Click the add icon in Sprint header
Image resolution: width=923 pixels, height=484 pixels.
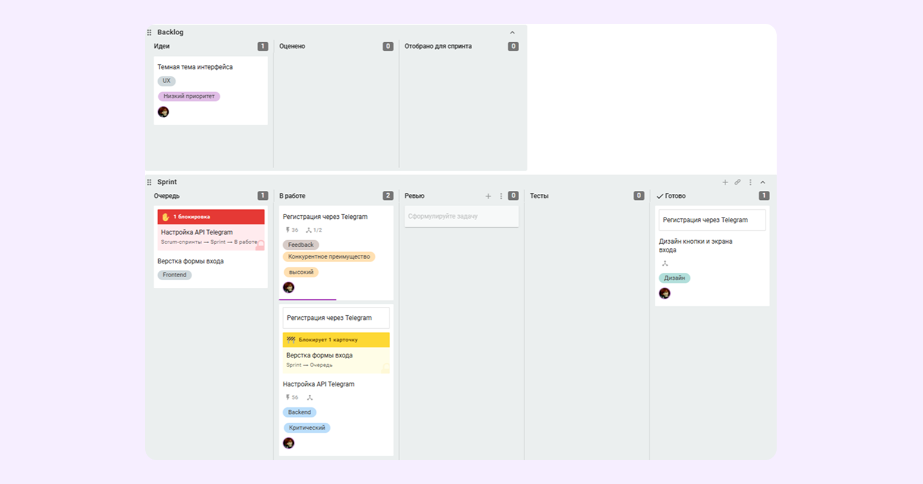coord(725,183)
